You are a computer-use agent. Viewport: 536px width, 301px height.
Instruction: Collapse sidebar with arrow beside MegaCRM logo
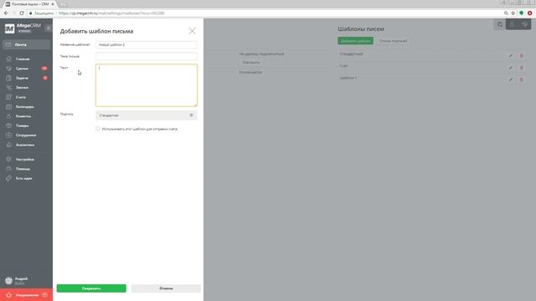coord(49,28)
